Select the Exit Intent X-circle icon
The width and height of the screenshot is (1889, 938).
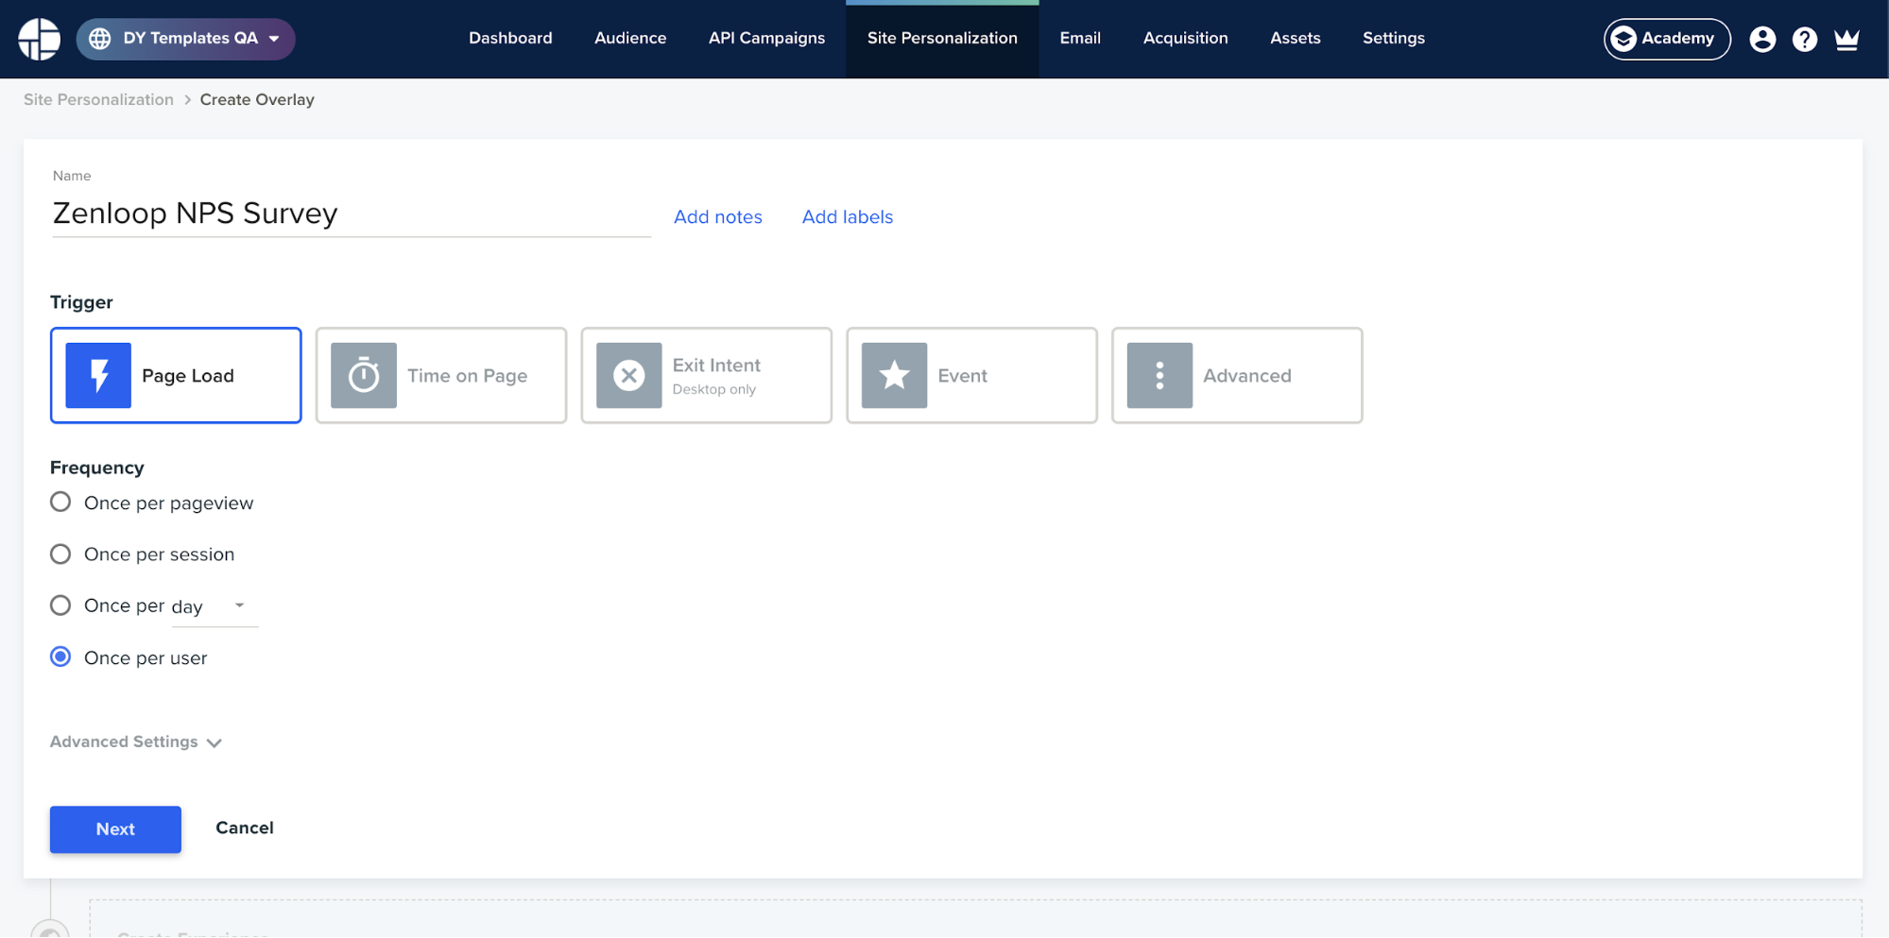pyautogui.click(x=629, y=375)
